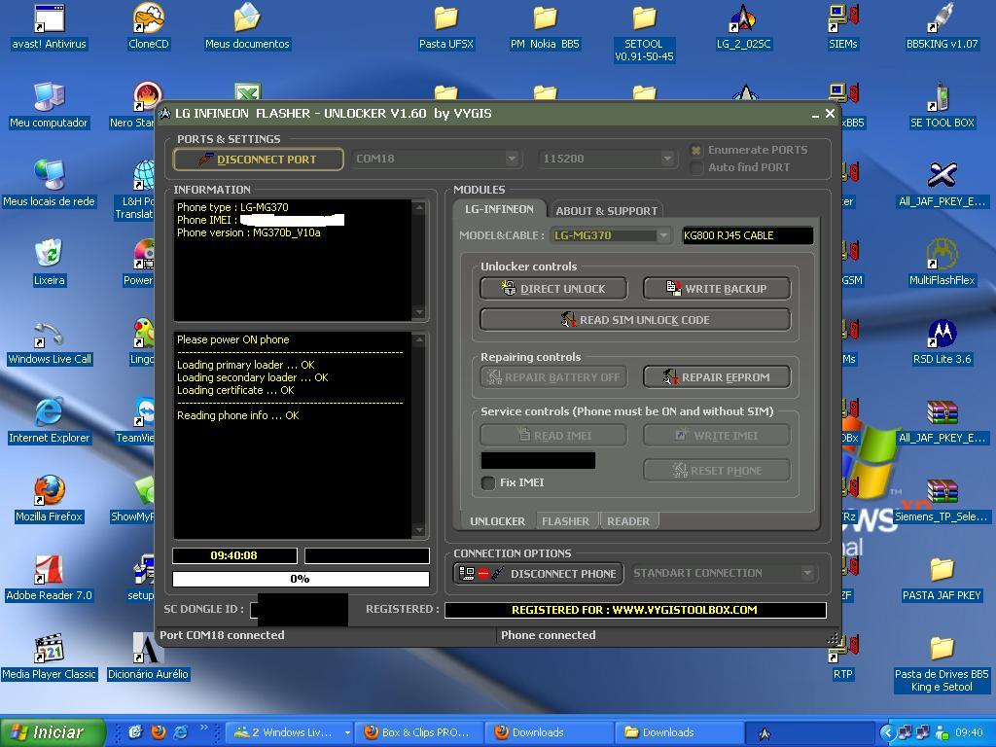Minimize the LG INFINEON FLASHER window
996x747 pixels.
tap(815, 115)
